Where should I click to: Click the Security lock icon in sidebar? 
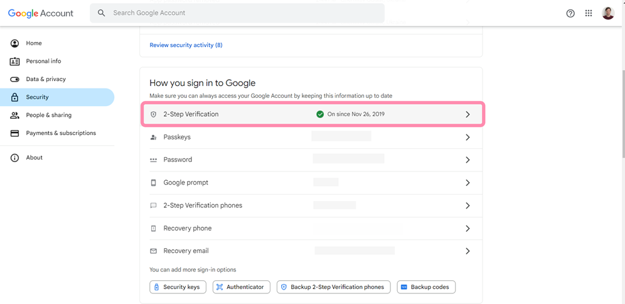15,97
